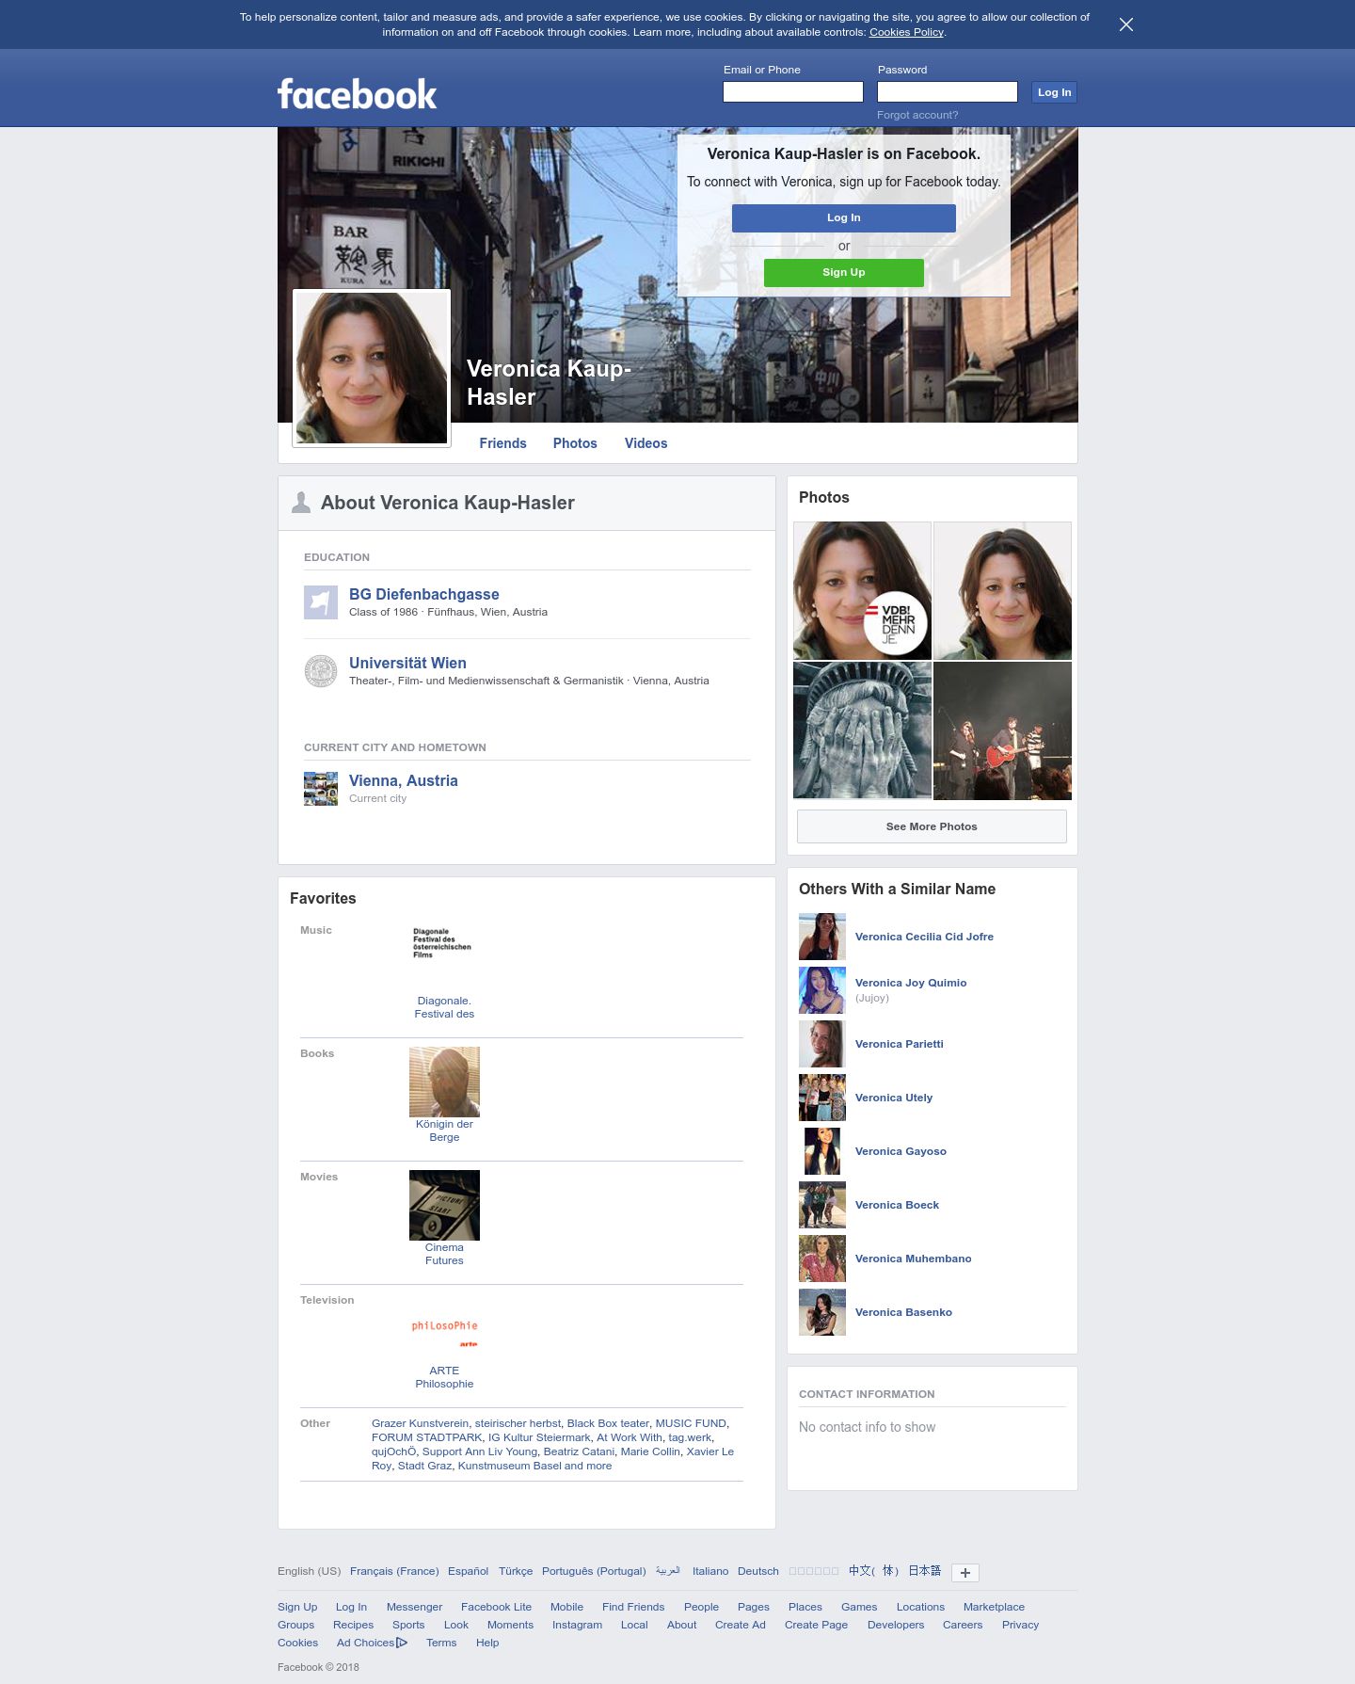Open Veronica Basenko profile link
The image size is (1355, 1684).
coord(903,1312)
